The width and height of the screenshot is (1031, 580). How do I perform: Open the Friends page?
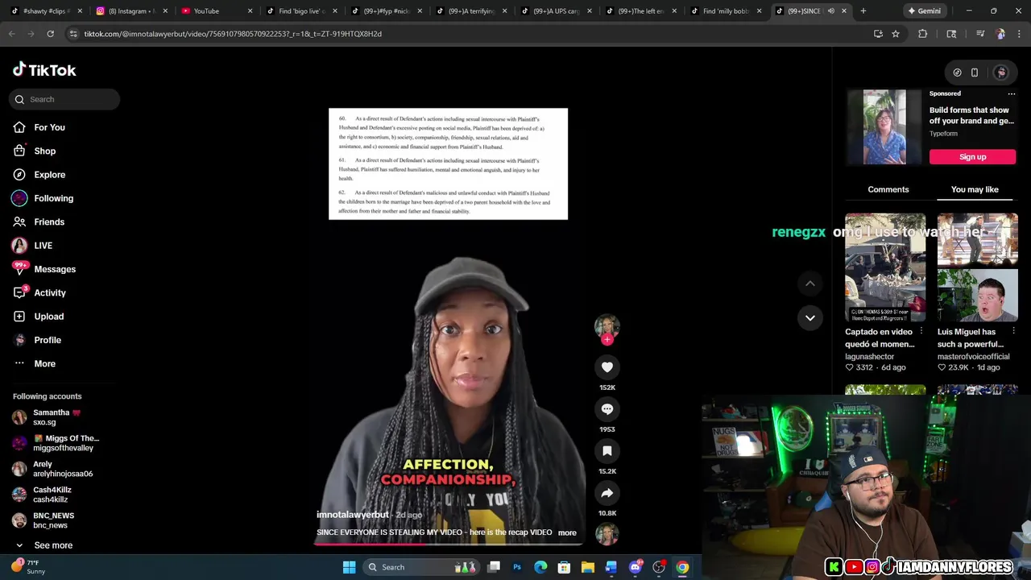tap(49, 222)
